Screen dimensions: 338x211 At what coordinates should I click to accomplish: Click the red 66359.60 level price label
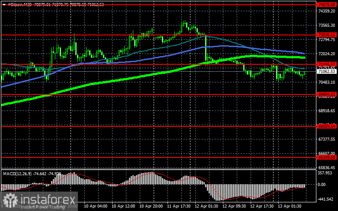(x=327, y=157)
